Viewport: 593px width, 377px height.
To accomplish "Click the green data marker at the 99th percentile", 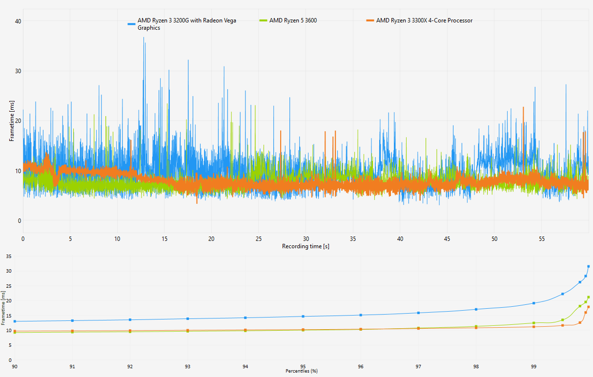I will coord(534,323).
